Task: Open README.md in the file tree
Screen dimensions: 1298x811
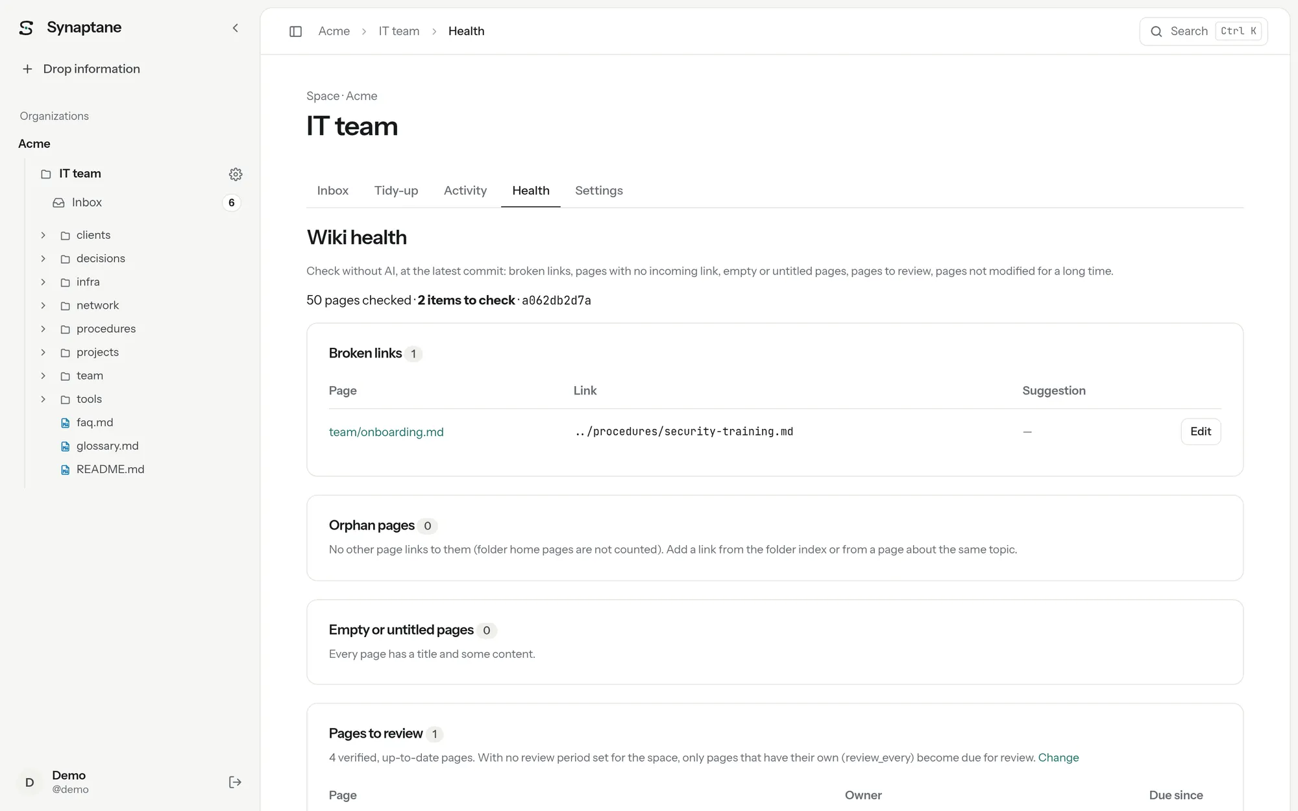Action: pyautogui.click(x=110, y=470)
